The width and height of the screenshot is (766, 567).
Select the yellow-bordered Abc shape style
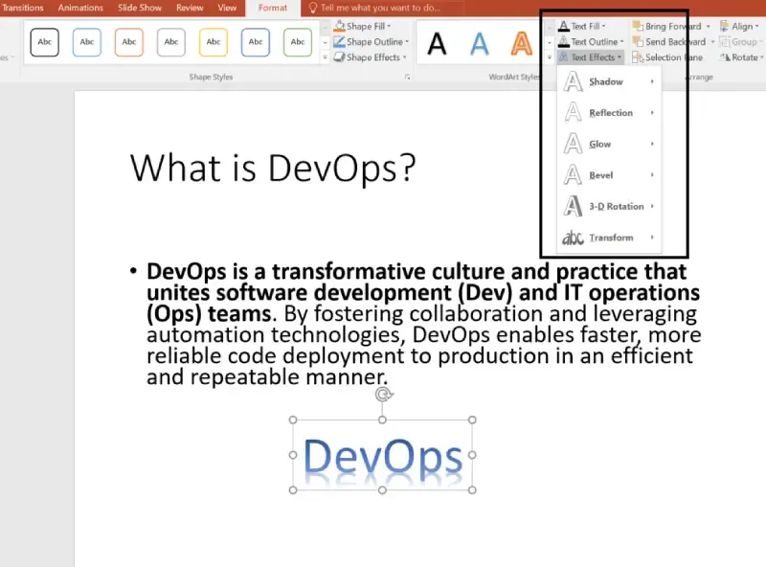[214, 42]
